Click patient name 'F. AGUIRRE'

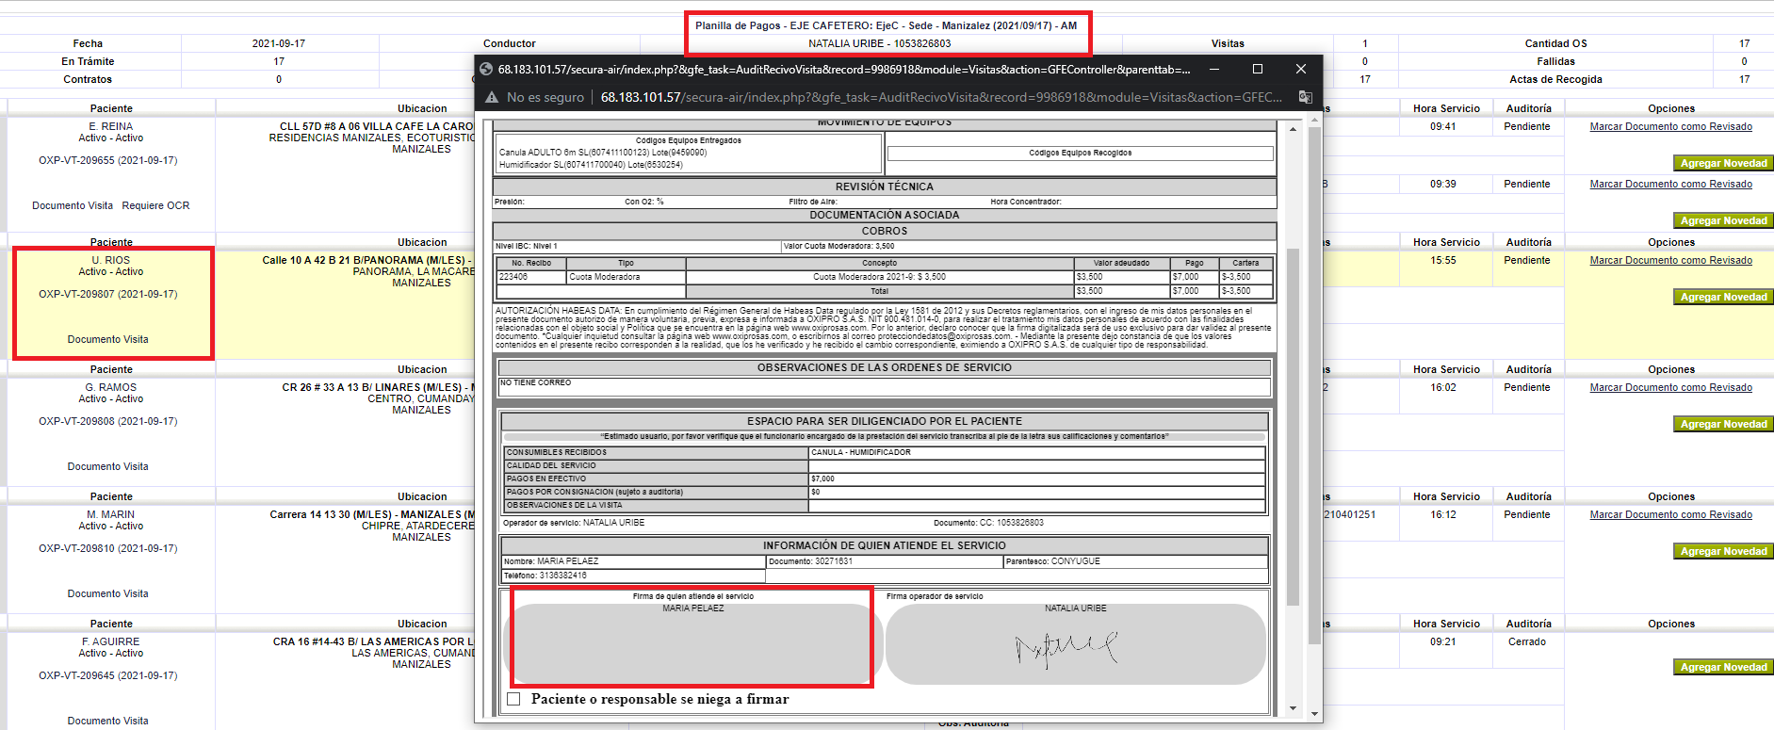coord(111,641)
